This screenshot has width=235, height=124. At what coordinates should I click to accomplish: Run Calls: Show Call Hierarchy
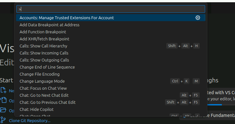tap(111, 46)
